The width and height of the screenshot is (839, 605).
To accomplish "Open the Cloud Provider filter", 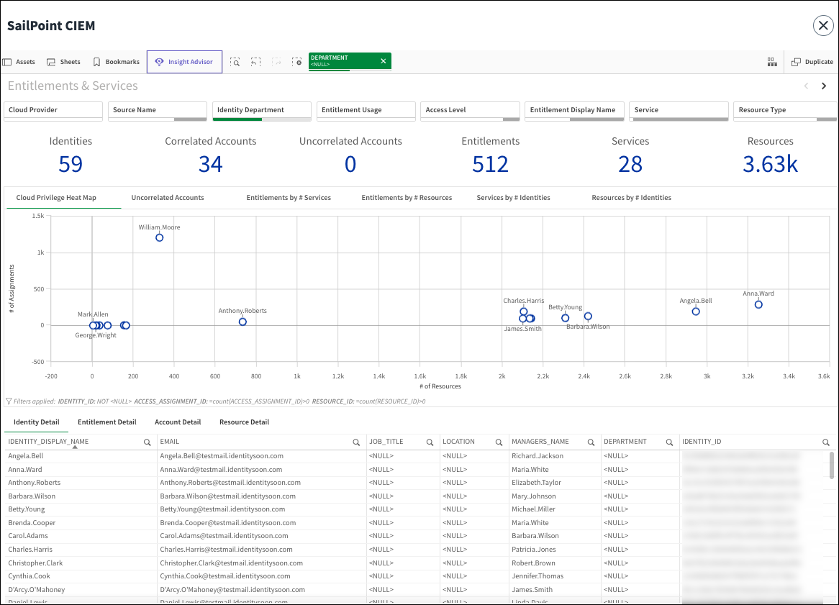I will point(53,111).
